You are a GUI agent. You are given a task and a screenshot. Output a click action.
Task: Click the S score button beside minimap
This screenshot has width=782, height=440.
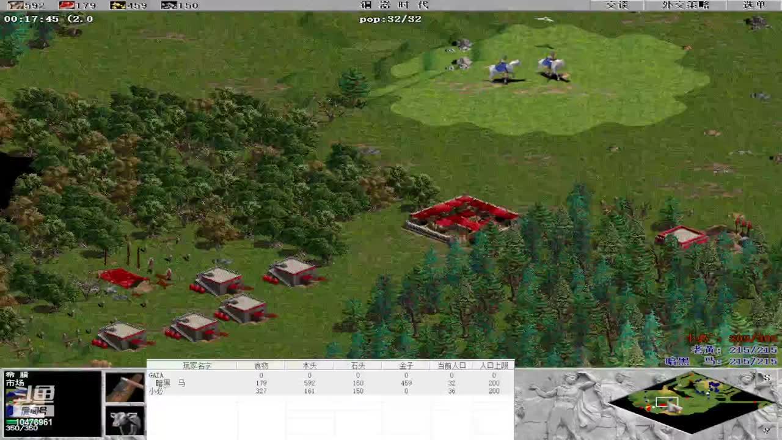click(767, 378)
